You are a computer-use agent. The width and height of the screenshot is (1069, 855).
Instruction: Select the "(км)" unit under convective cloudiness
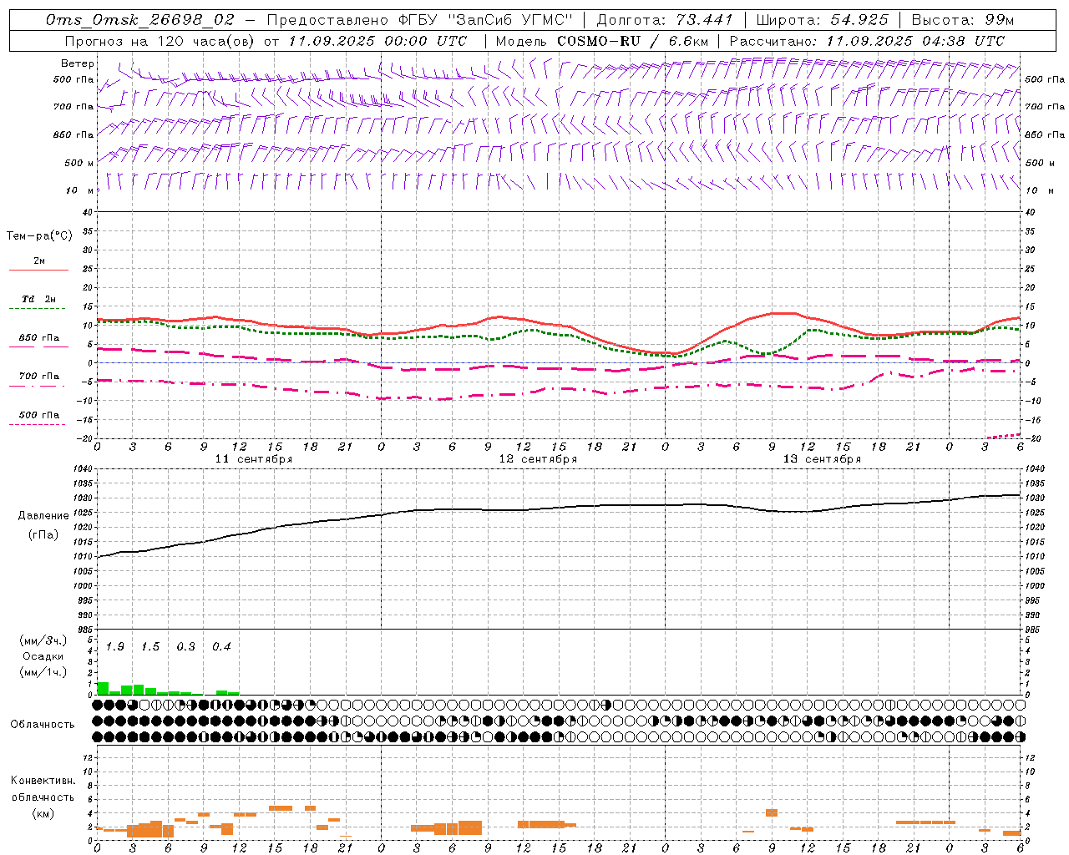tap(43, 813)
